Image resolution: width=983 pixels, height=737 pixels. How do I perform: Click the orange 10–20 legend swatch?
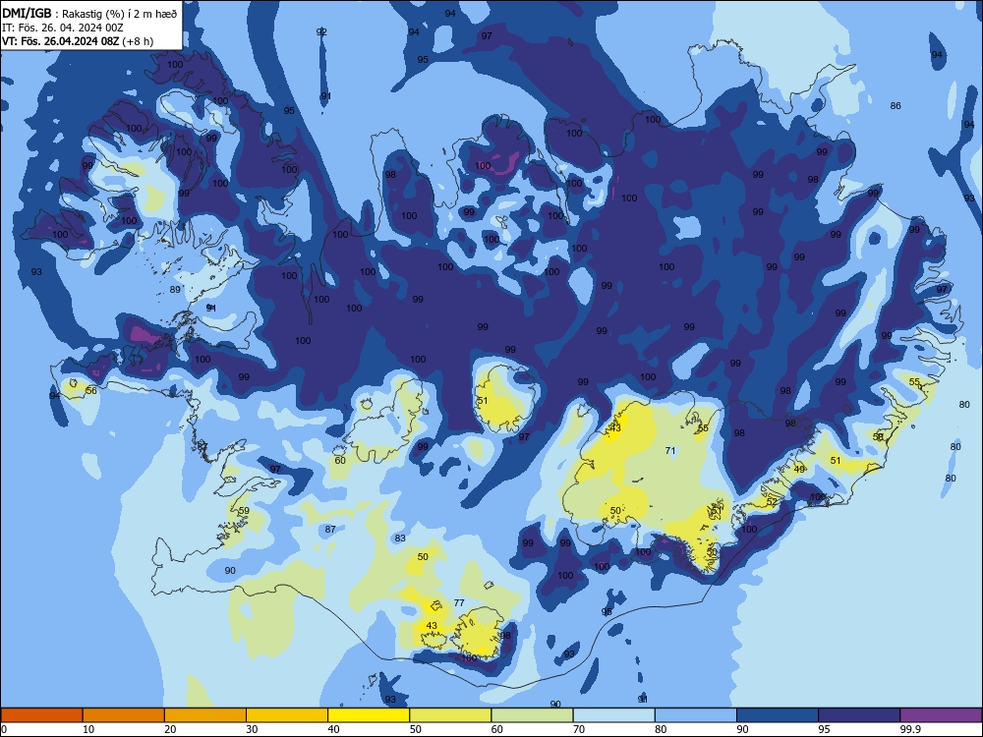click(124, 715)
